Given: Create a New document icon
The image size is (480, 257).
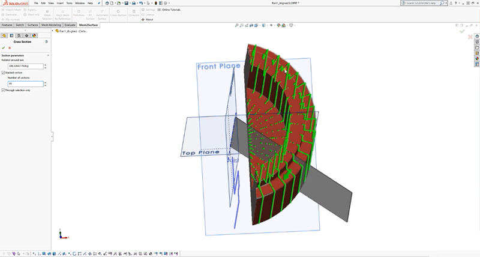Looking at the screenshot, I should [x=112, y=3].
